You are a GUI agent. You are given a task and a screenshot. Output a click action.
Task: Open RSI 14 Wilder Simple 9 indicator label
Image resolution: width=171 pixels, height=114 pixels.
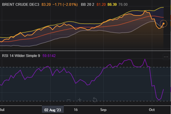click(21, 56)
